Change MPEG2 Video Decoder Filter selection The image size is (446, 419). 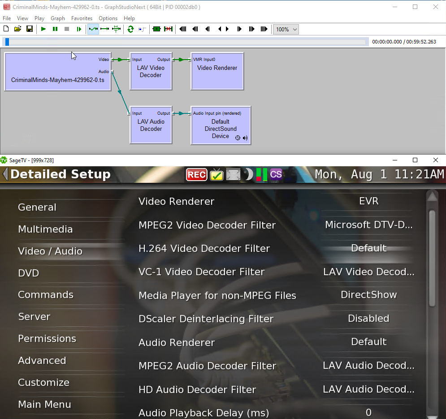[x=368, y=225]
